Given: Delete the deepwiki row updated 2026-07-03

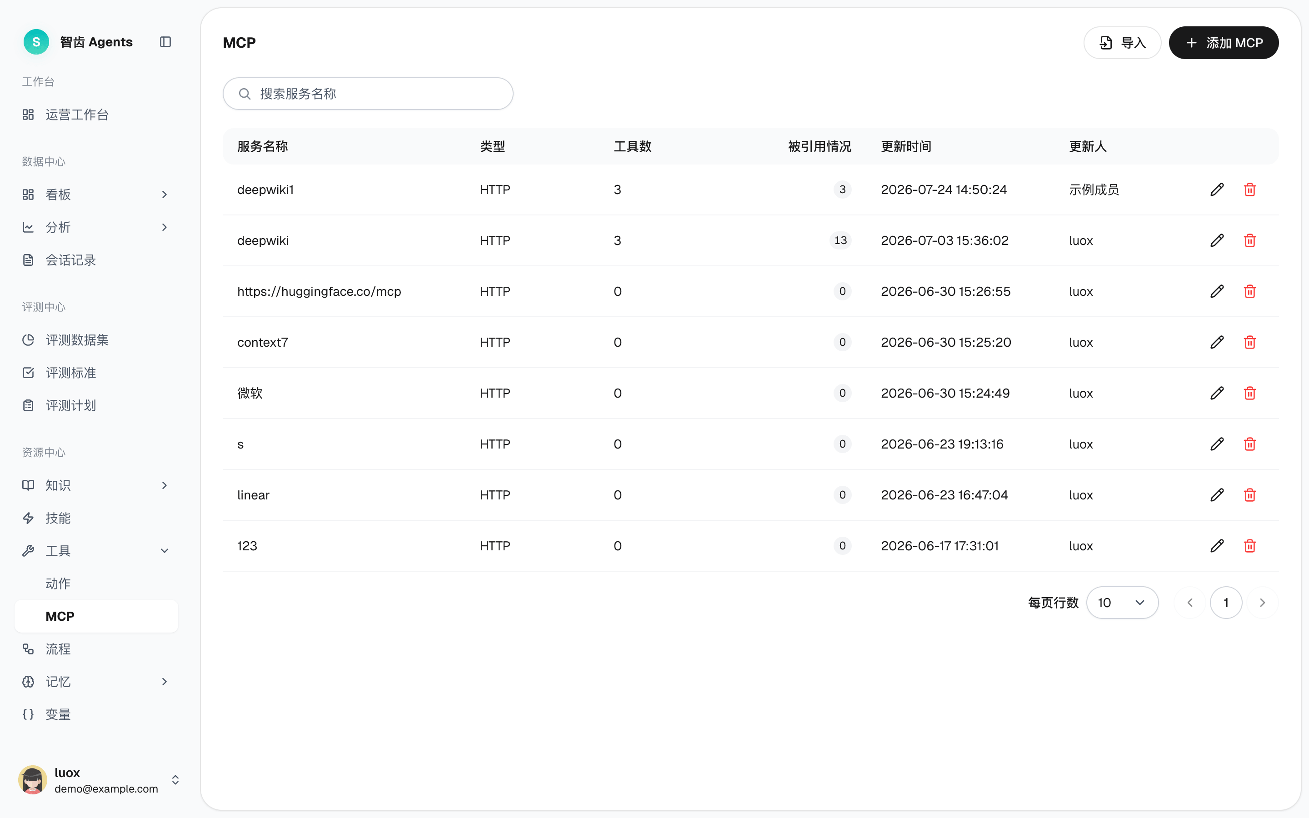Looking at the screenshot, I should tap(1249, 240).
